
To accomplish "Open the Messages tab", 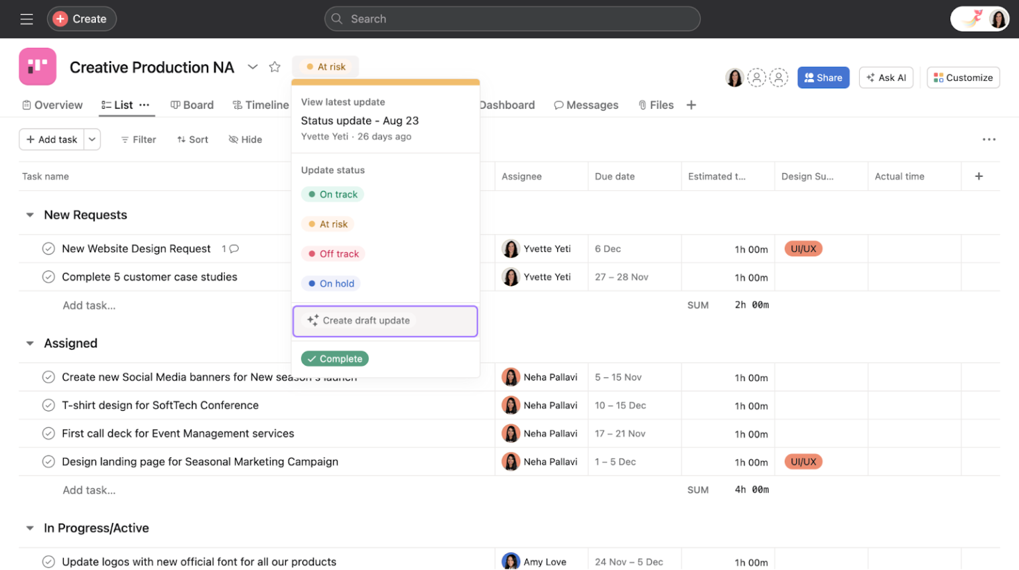I will [586, 105].
